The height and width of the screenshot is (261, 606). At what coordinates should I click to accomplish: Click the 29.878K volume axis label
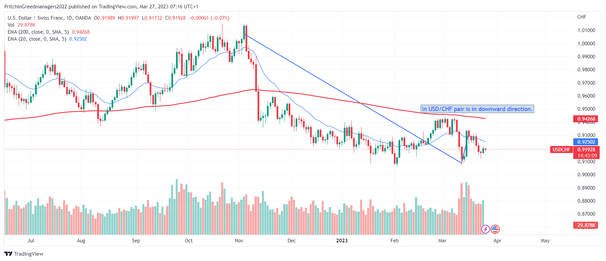pyautogui.click(x=586, y=225)
